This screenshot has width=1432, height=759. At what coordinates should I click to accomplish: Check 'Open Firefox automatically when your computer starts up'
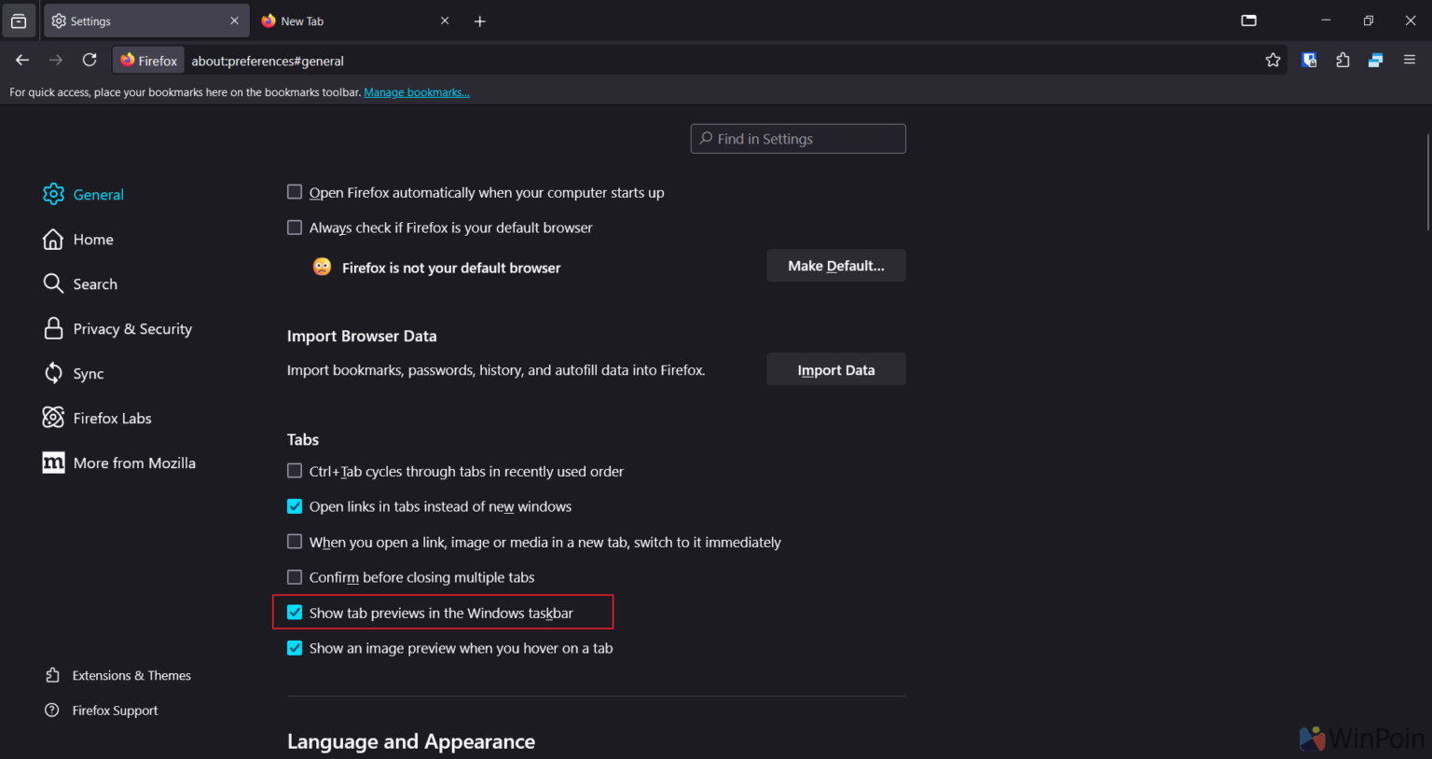(295, 191)
